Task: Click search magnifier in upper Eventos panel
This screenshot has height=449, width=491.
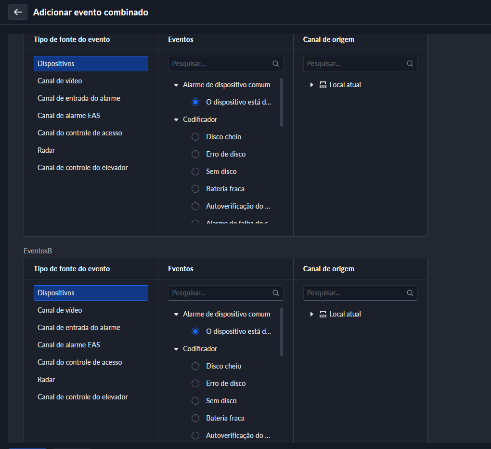Action: [x=276, y=64]
